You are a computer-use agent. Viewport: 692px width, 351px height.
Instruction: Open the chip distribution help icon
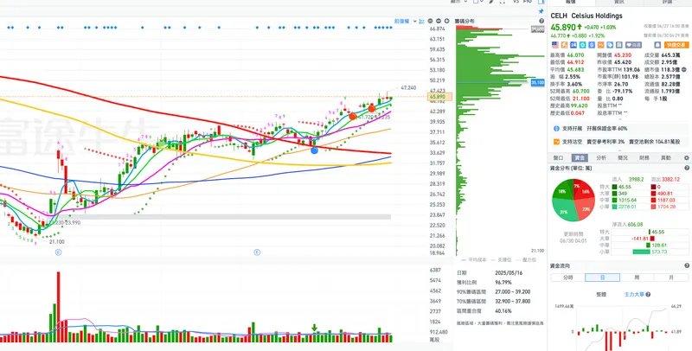pos(541,21)
